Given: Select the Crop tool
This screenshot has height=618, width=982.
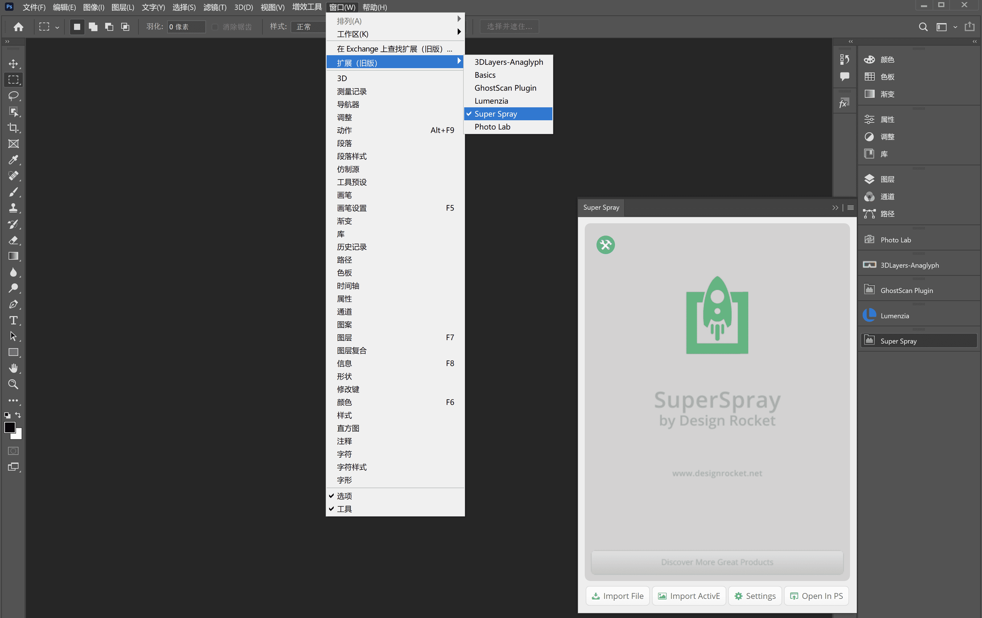Looking at the screenshot, I should pos(13,128).
